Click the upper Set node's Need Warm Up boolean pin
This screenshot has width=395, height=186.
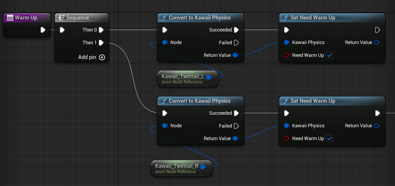point(287,55)
